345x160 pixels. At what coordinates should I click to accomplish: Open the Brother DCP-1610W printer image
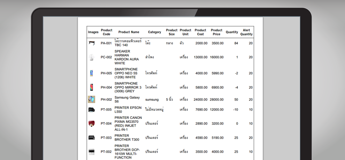pyautogui.click(x=92, y=152)
